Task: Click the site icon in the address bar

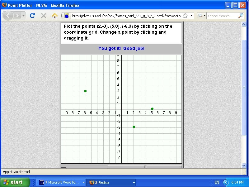Action: (67, 16)
